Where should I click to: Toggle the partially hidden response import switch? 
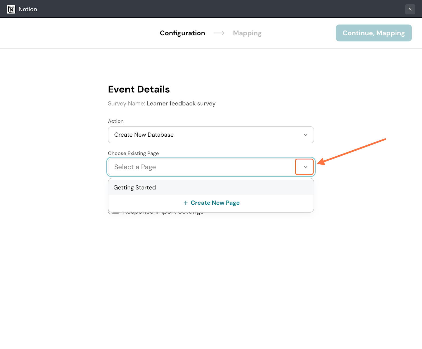pyautogui.click(x=114, y=213)
